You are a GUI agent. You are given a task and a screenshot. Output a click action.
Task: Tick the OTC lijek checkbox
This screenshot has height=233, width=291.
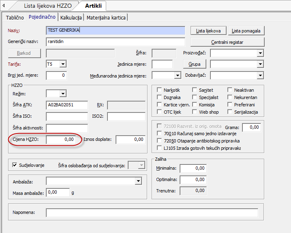(160, 112)
